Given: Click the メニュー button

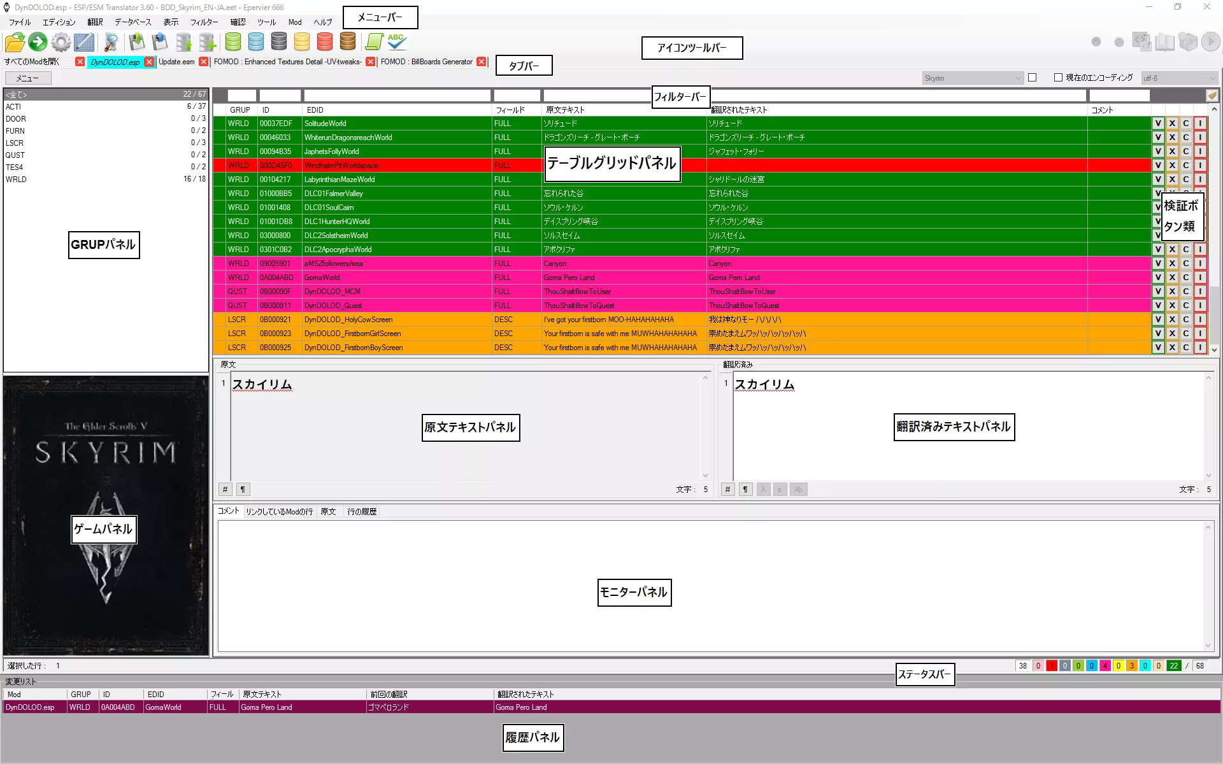Looking at the screenshot, I should click(x=27, y=78).
